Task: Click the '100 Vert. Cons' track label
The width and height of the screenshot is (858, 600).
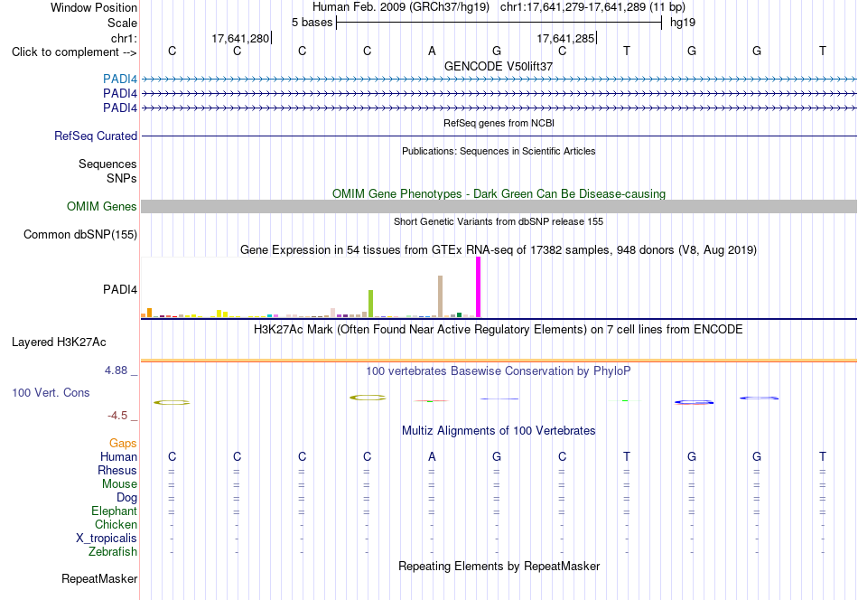Action: pyautogui.click(x=51, y=392)
